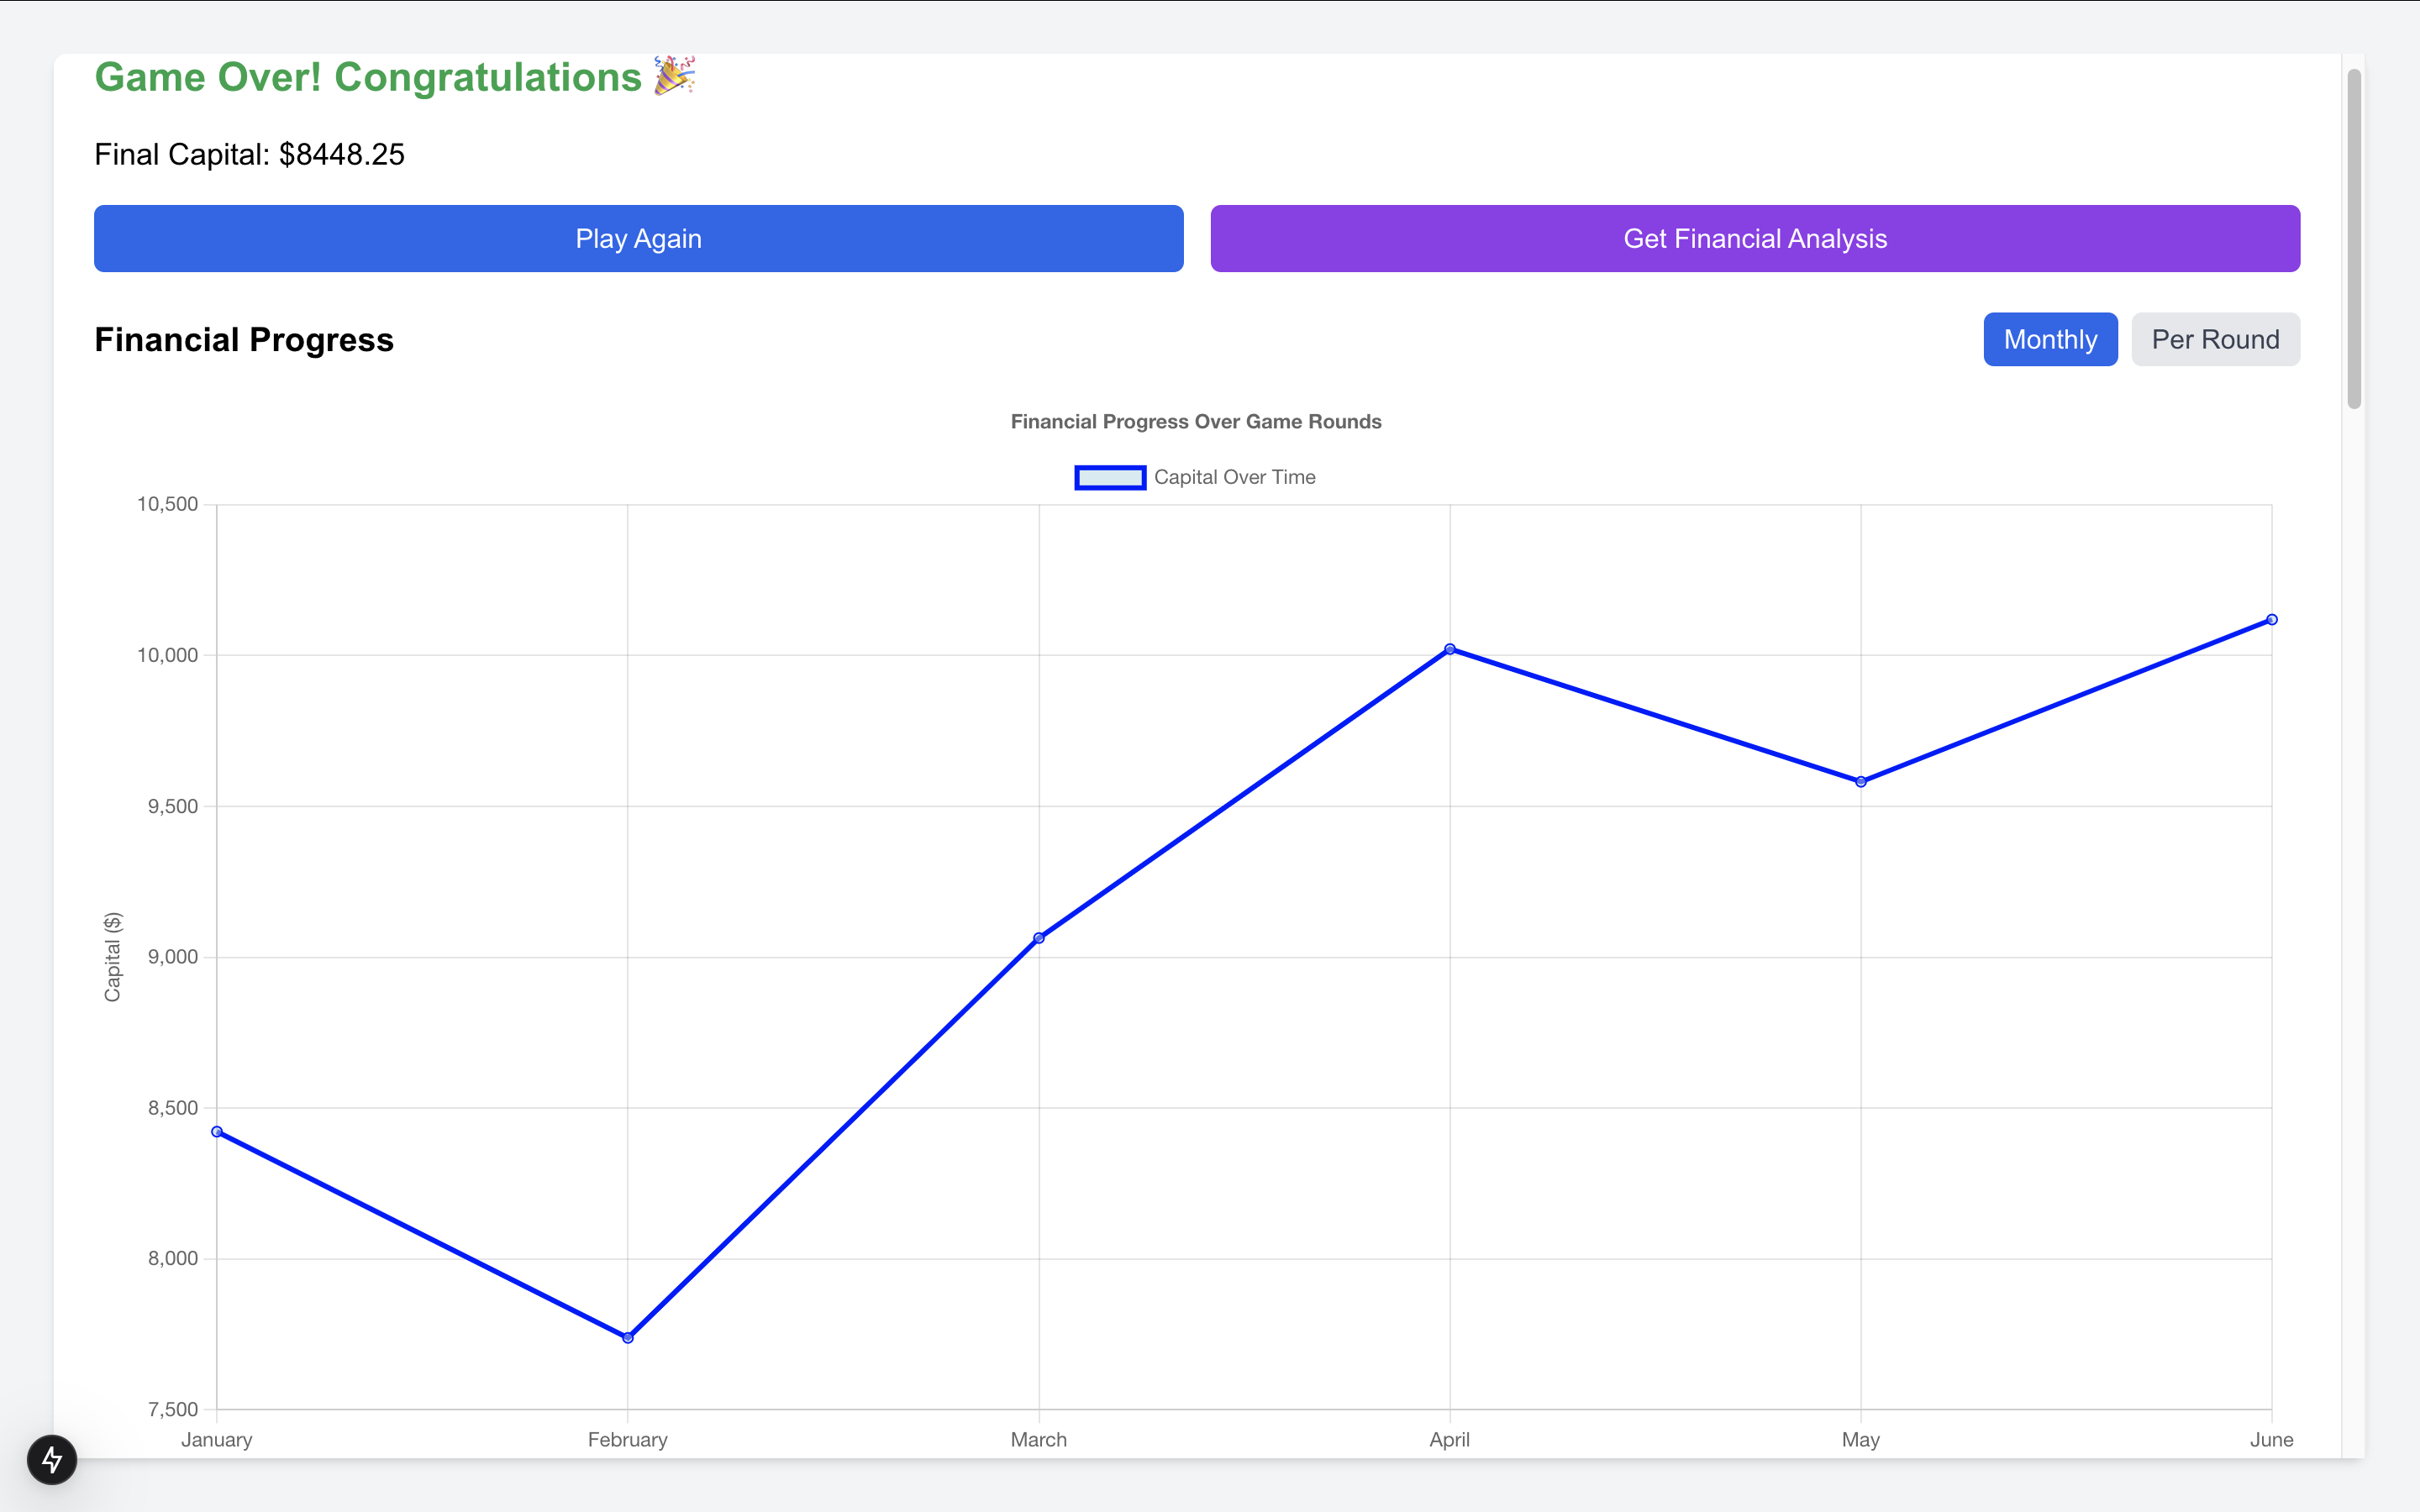Click the page's vertical scrollbar thumb
The width and height of the screenshot is (2420, 1512).
point(2354,240)
